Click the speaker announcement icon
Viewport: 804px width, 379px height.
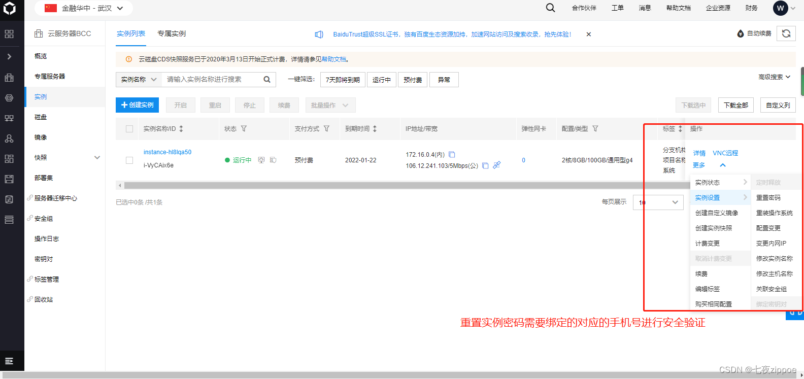(319, 35)
